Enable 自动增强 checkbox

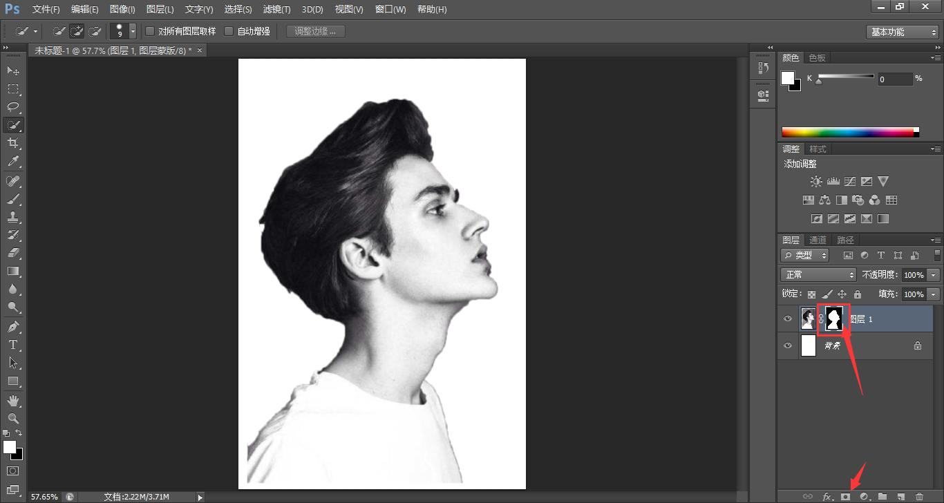tap(229, 31)
